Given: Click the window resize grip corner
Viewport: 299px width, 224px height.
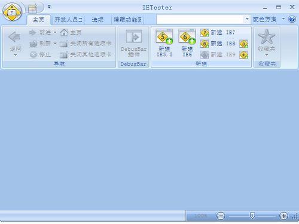Looking at the screenshot, I should tap(295, 216).
